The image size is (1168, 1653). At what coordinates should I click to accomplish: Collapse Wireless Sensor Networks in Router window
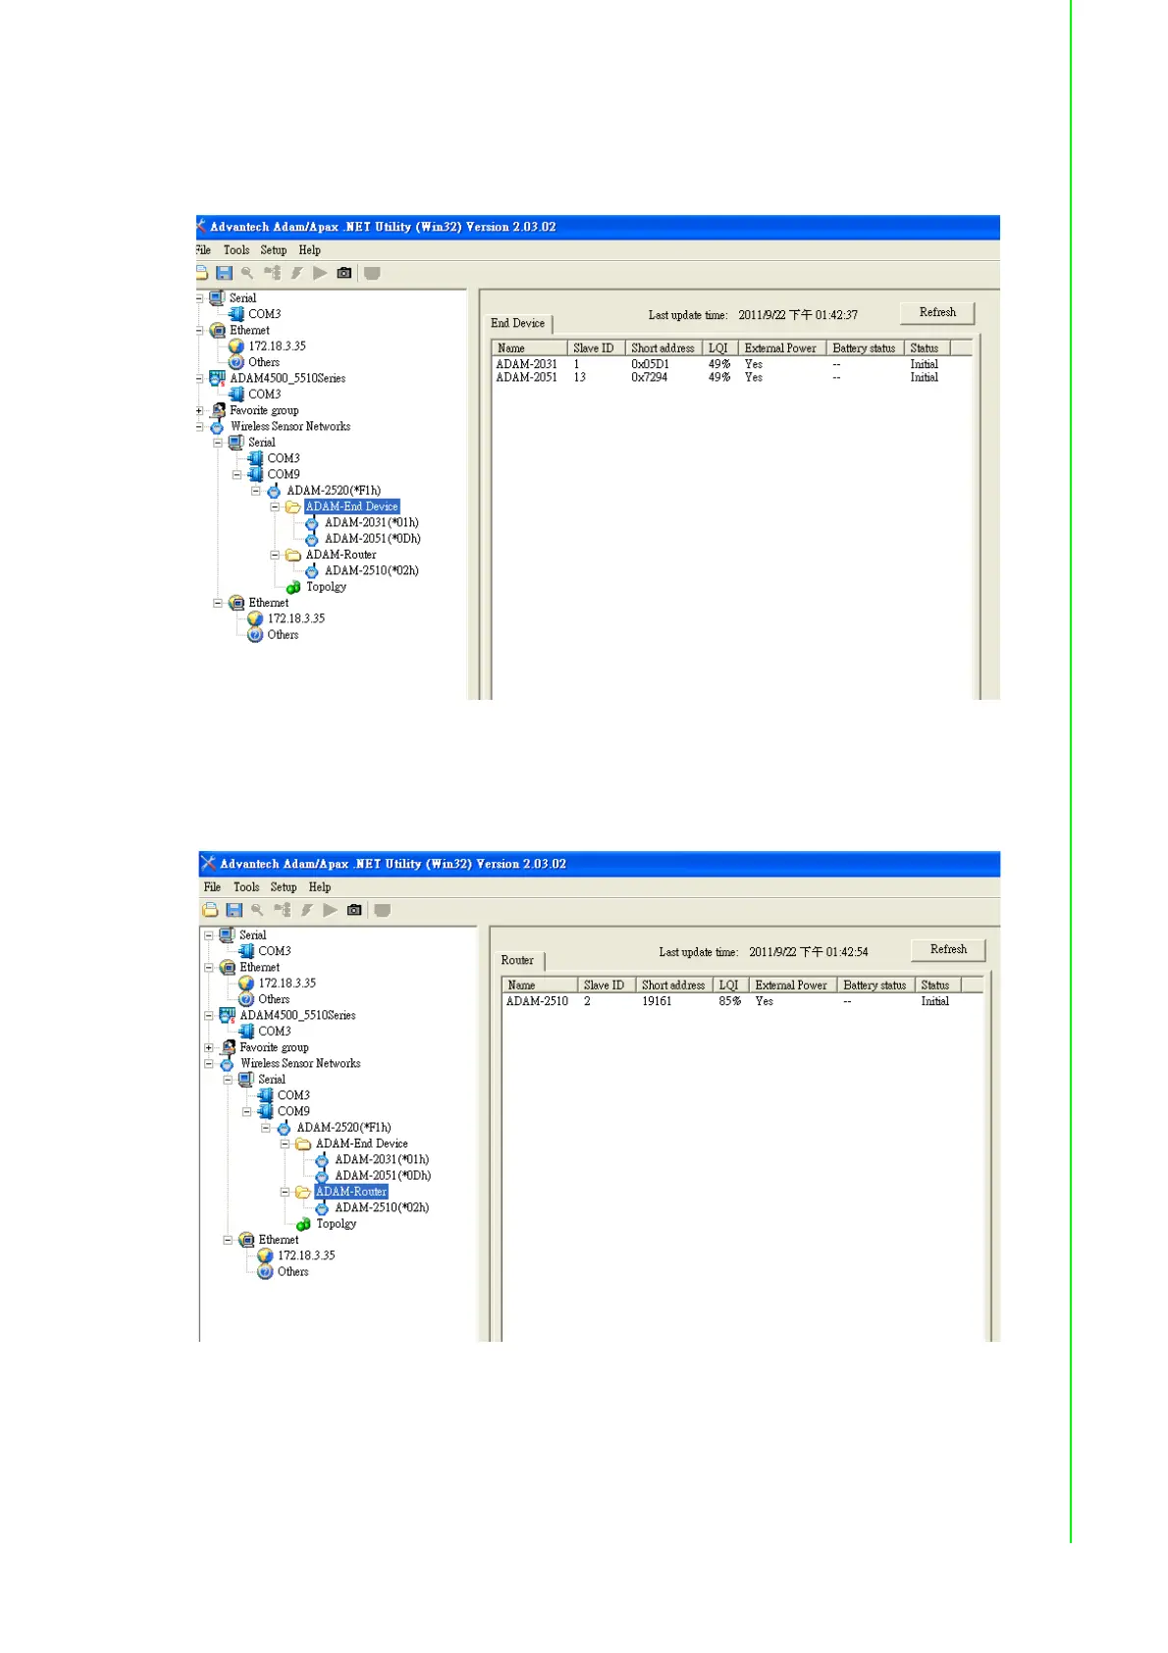pos(208,1063)
